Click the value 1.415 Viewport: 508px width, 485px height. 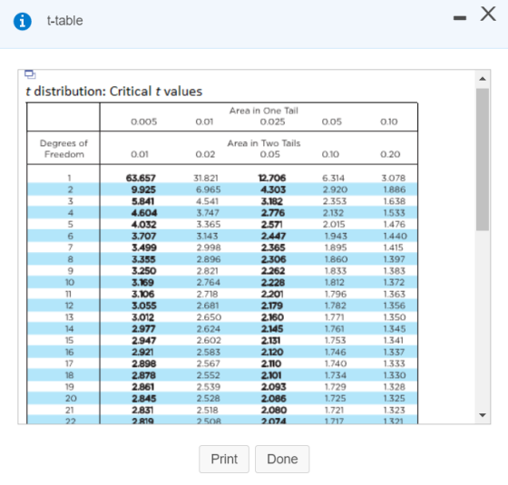click(394, 247)
